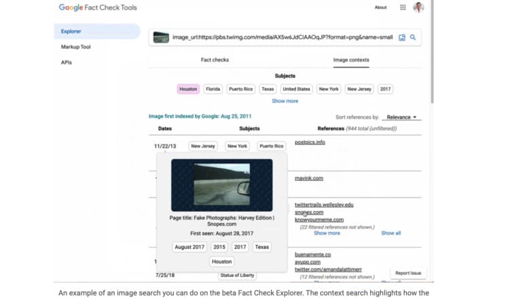Viewport: 516px width, 300px height.
Task: Open the Sort references by Relevance dropdown
Action: coord(401,117)
